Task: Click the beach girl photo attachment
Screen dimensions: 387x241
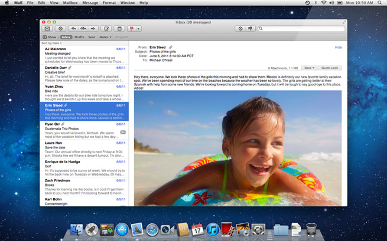Action: coord(238,148)
